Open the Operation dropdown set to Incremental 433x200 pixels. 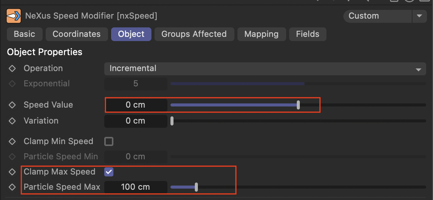pos(265,69)
